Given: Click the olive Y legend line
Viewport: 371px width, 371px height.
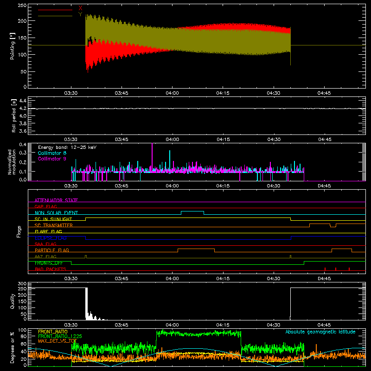Looking at the screenshot, I should pyautogui.click(x=55, y=16).
